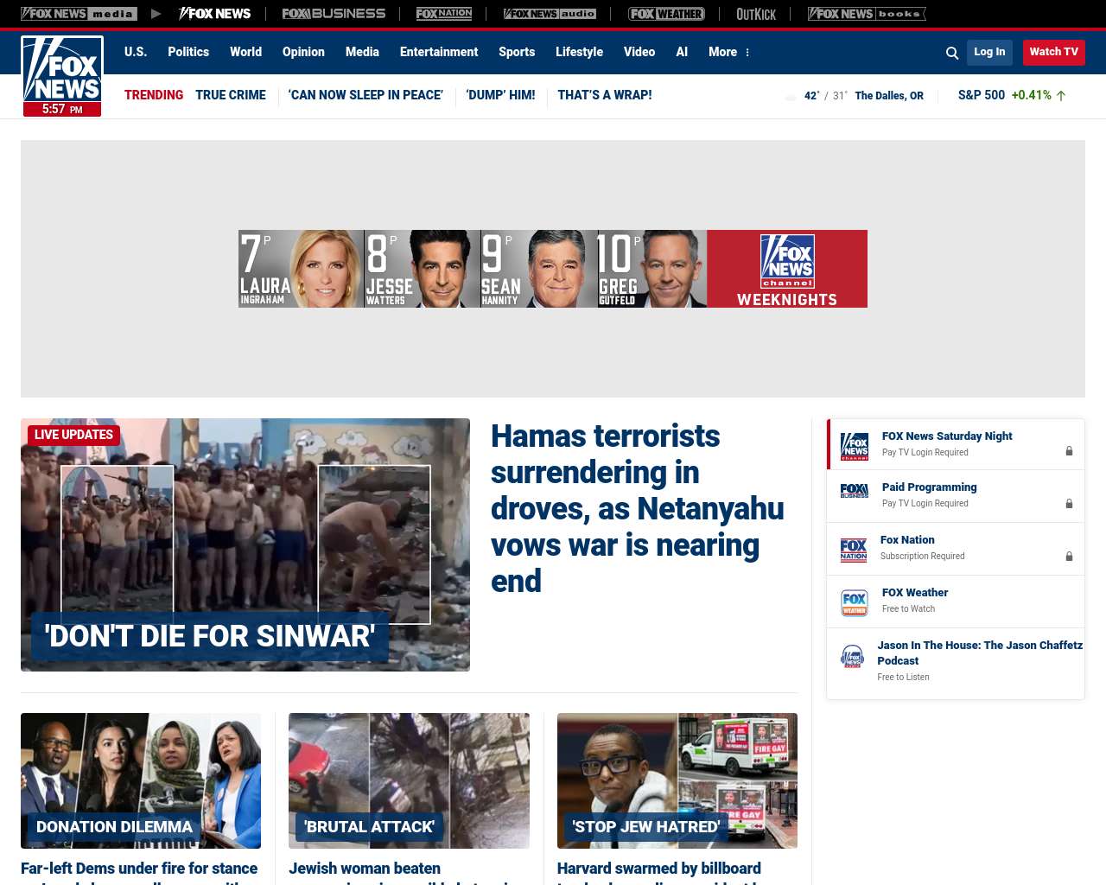Open Fox Weather logo in top bar
Viewport: 1106px width, 885px height.
(x=666, y=14)
